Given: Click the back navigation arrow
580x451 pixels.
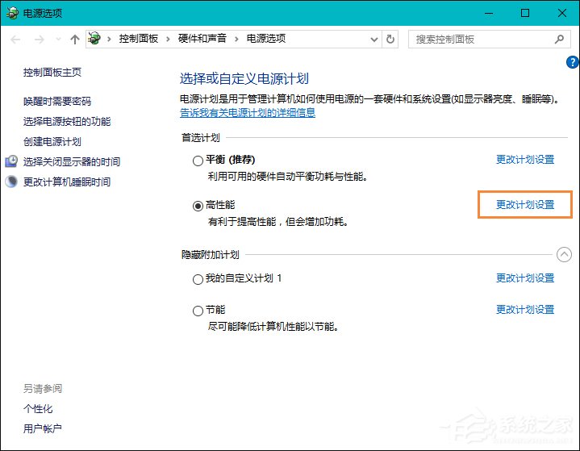Looking at the screenshot, I should tap(15, 40).
